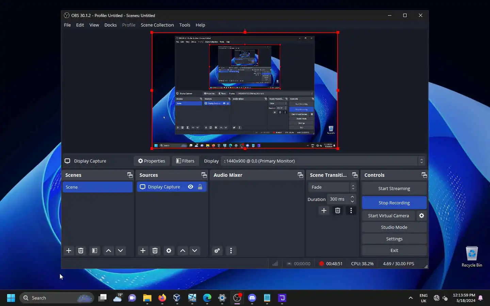Screen dimensions: 490x306
Task: Click Start Streaming button
Action: (x=394, y=188)
